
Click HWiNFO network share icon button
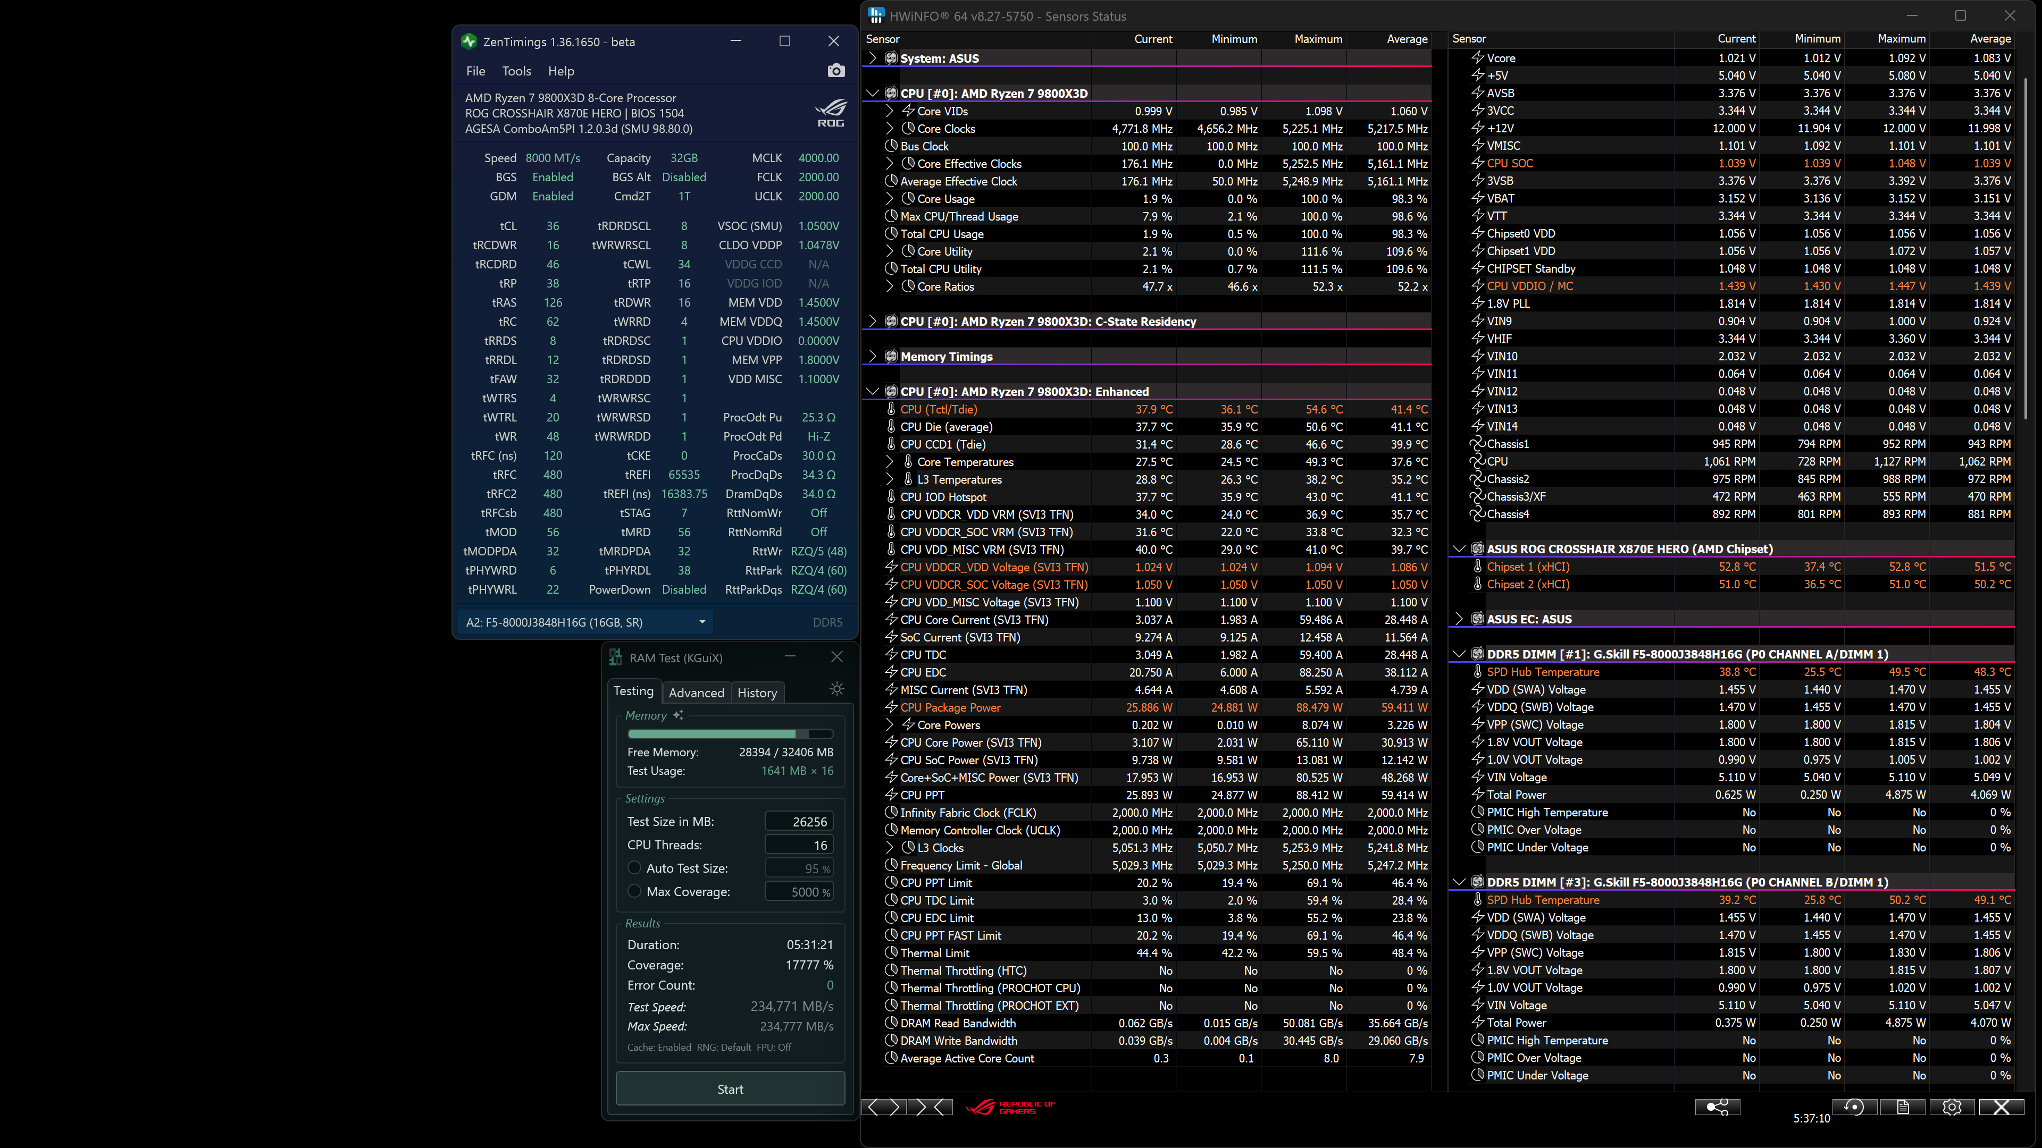pos(1717,1107)
